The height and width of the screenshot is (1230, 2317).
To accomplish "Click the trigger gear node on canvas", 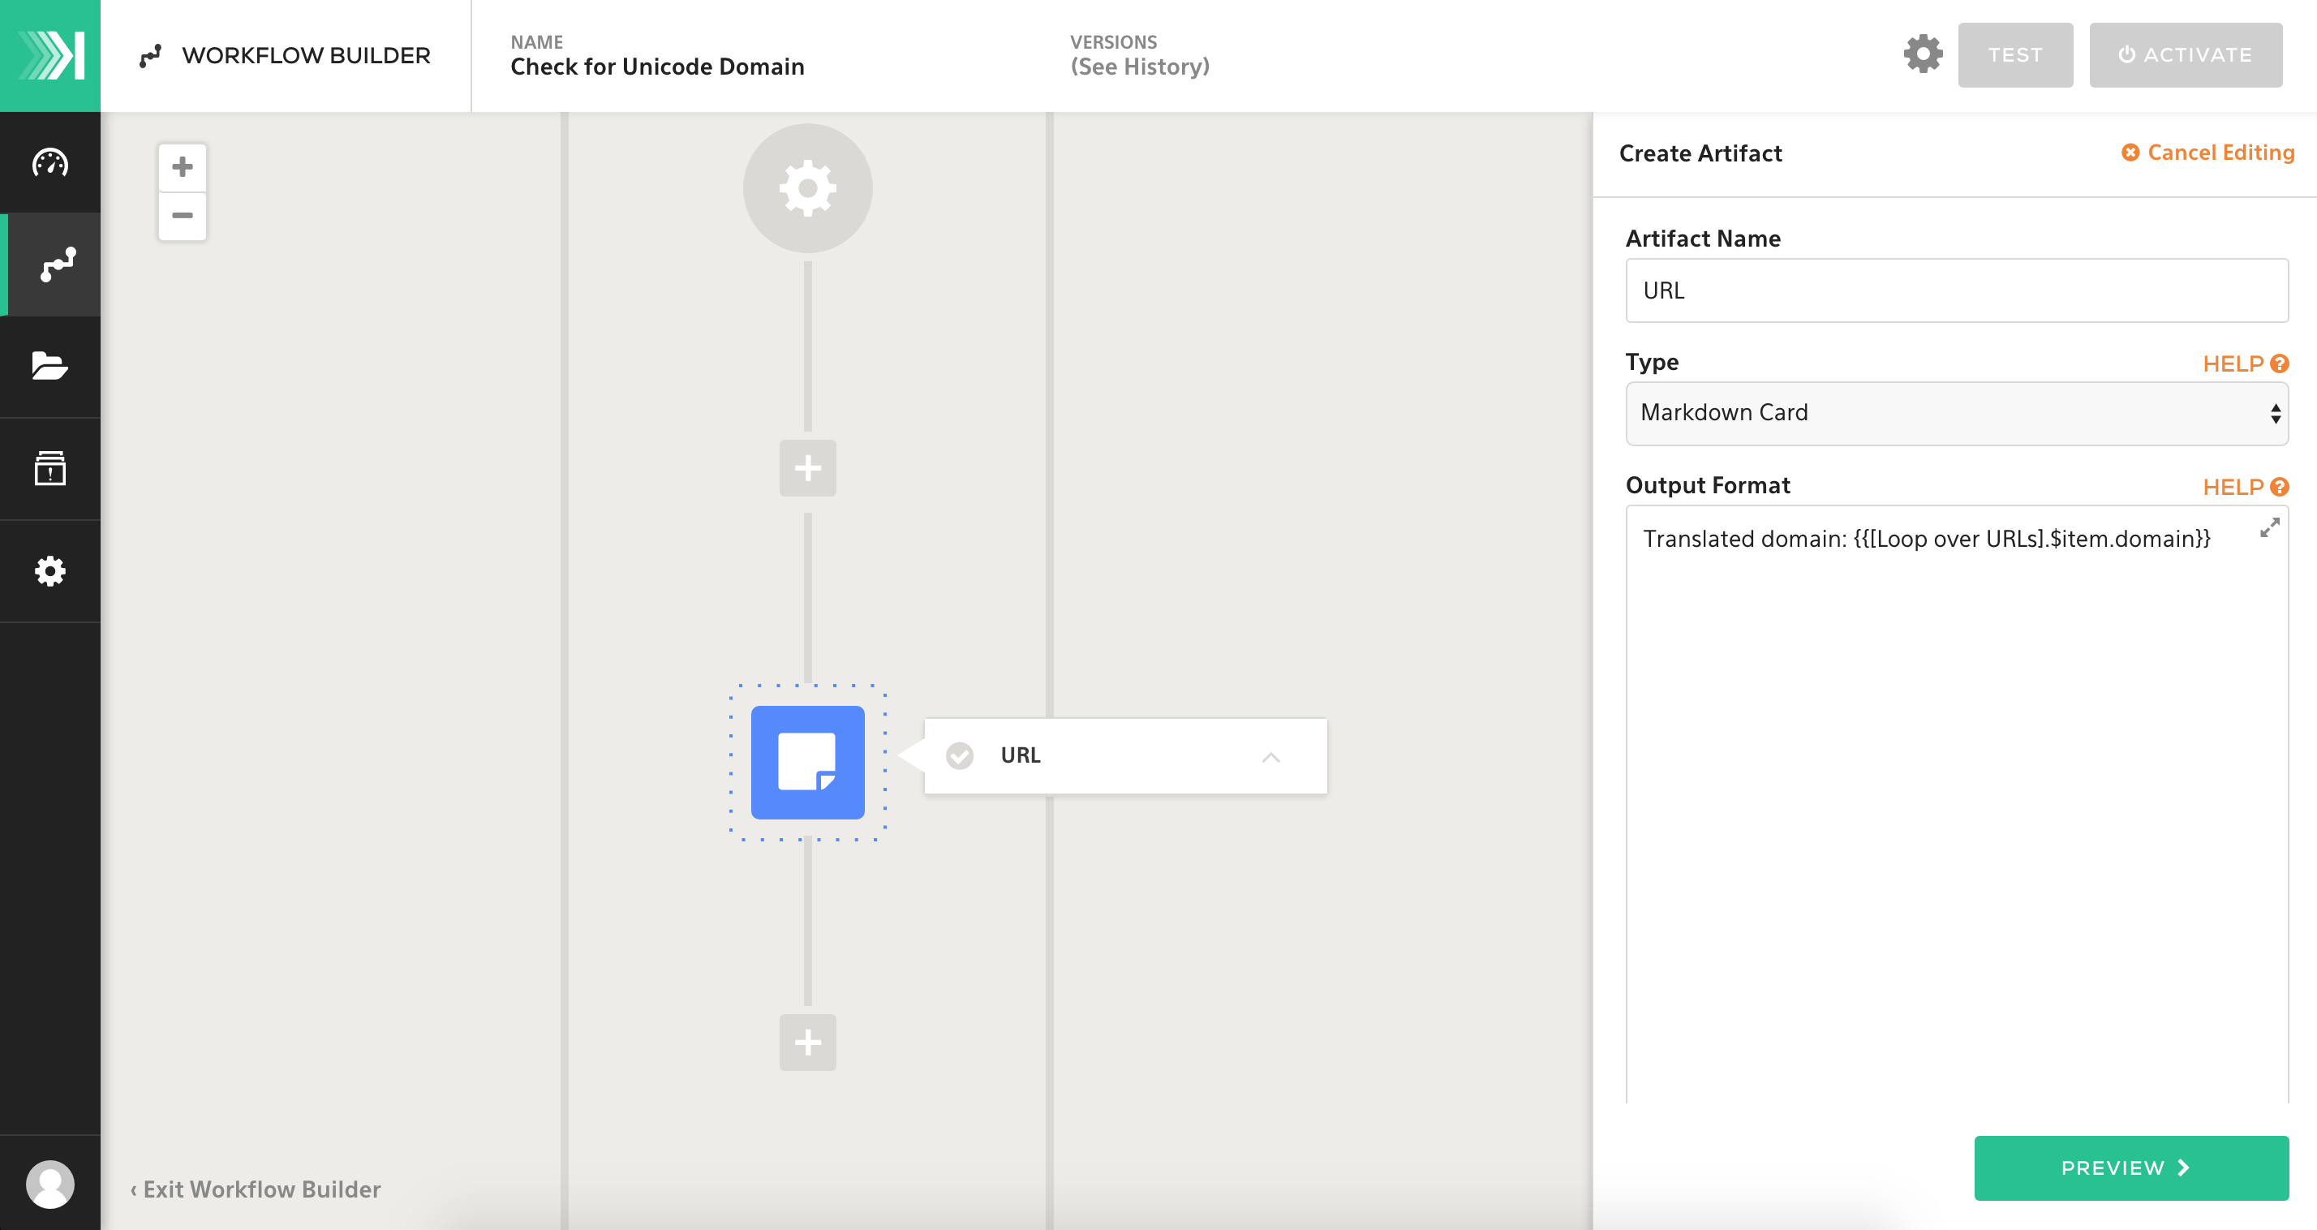I will tap(806, 188).
